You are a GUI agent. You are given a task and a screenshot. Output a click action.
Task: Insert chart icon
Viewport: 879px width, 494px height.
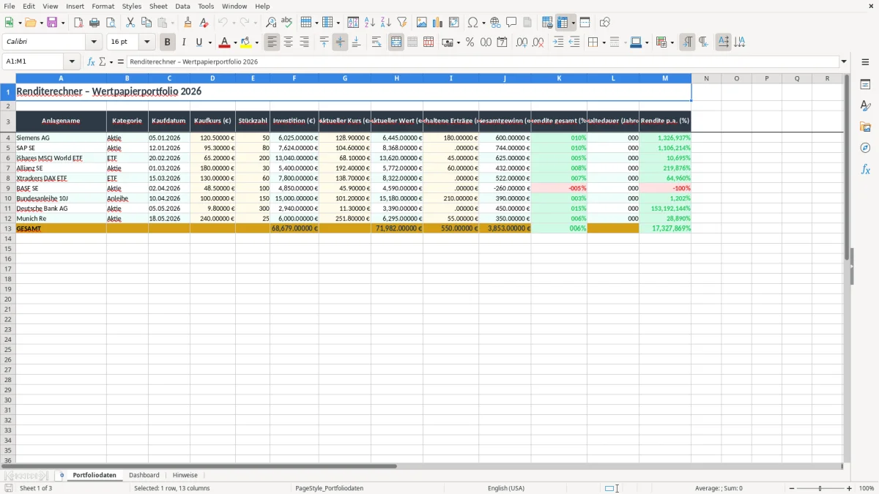438,23
